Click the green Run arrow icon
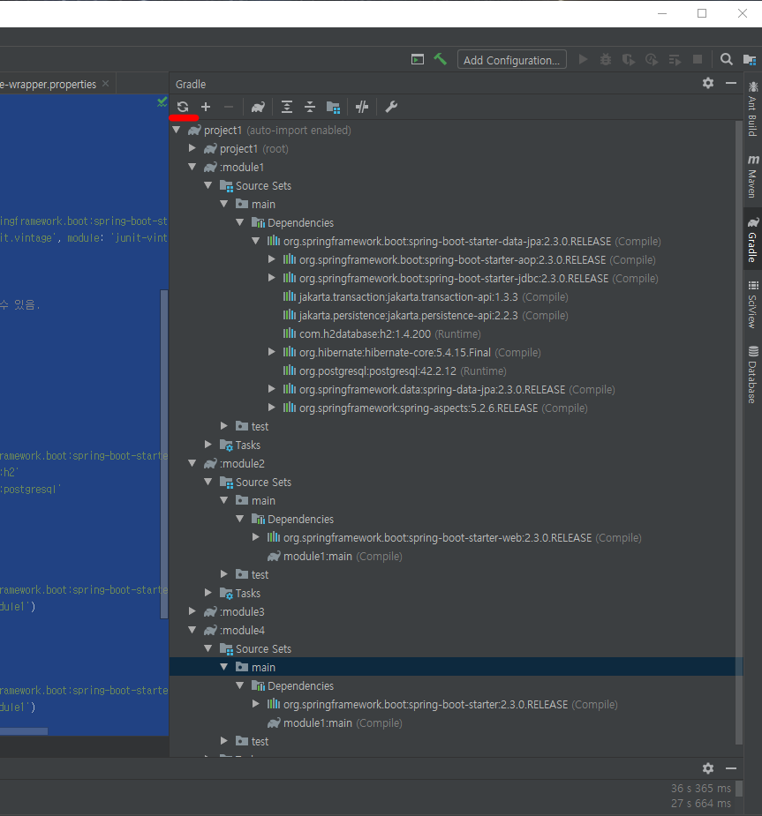This screenshot has width=762, height=816. coord(584,59)
